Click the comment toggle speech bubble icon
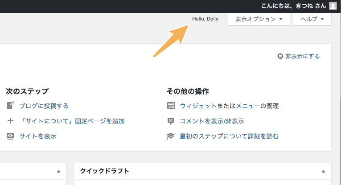The image size is (341, 185). [171, 121]
